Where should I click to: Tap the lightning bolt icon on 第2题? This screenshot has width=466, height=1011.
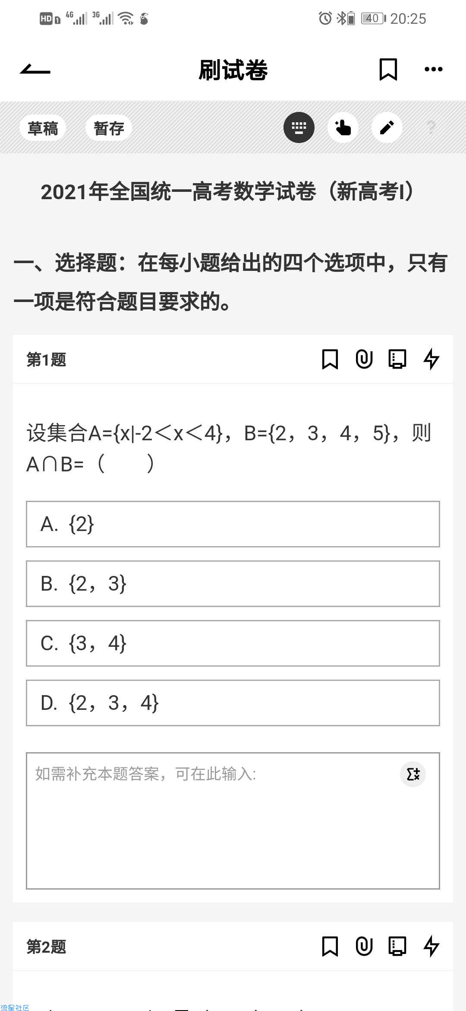pos(431,947)
